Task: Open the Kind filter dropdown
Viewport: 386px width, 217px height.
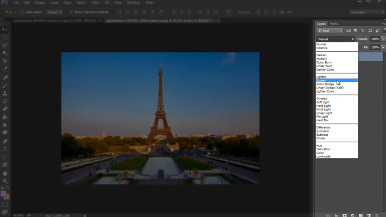Action: (329, 30)
